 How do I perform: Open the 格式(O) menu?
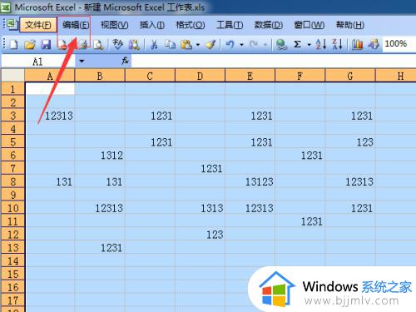coord(191,25)
